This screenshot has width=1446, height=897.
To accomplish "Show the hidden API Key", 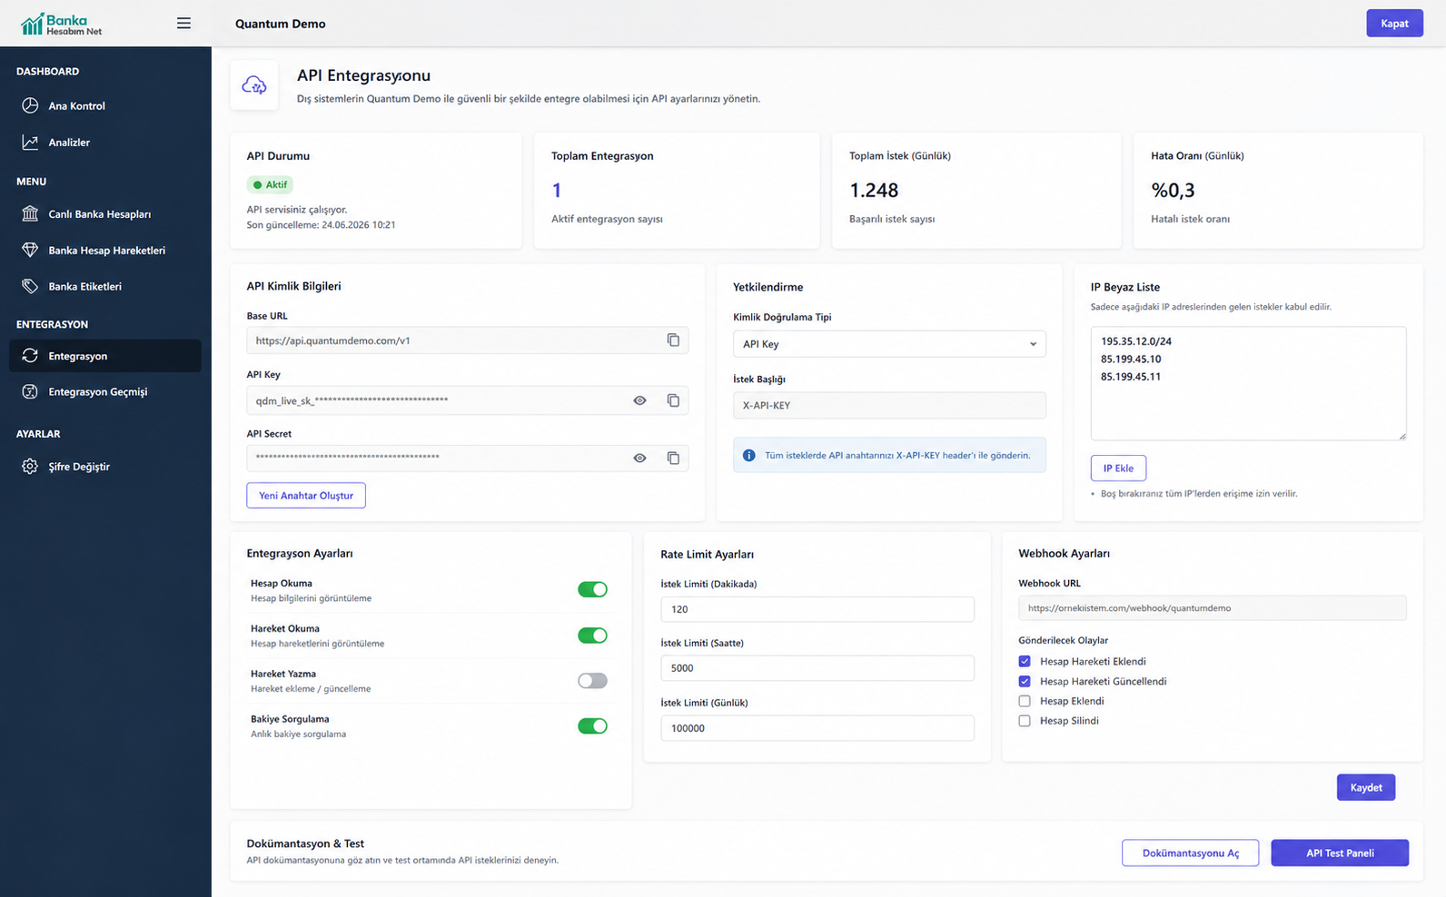I will [x=639, y=400].
